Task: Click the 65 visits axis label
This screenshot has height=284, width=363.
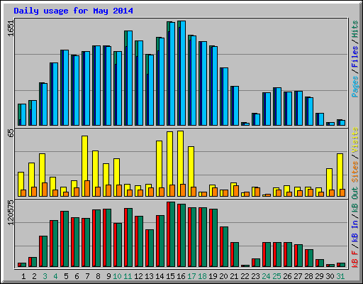Action: click(x=11, y=133)
